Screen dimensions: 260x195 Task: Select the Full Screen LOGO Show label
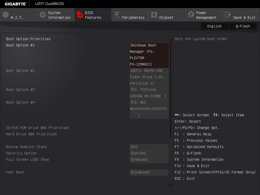(27, 159)
